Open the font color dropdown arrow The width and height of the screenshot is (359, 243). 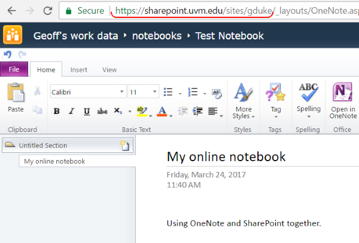[x=171, y=116]
